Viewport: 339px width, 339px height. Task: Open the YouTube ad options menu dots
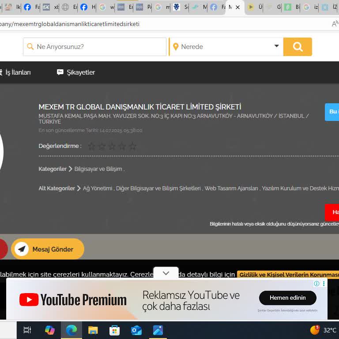coord(324,283)
